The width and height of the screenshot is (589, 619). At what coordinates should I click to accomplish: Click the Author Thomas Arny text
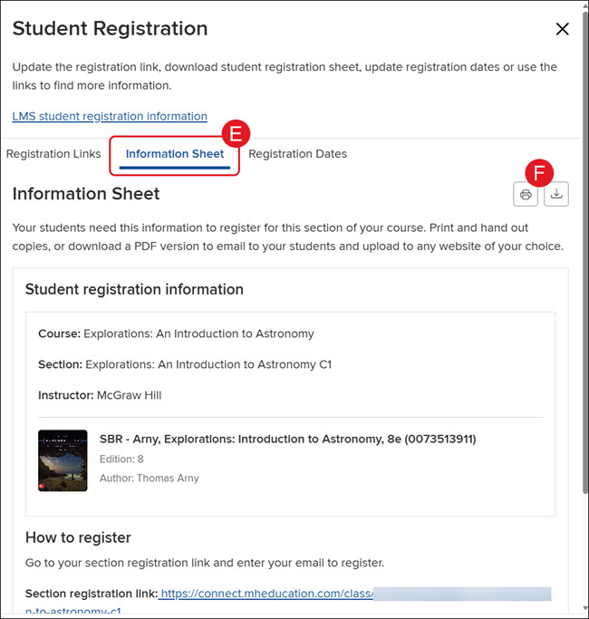150,478
